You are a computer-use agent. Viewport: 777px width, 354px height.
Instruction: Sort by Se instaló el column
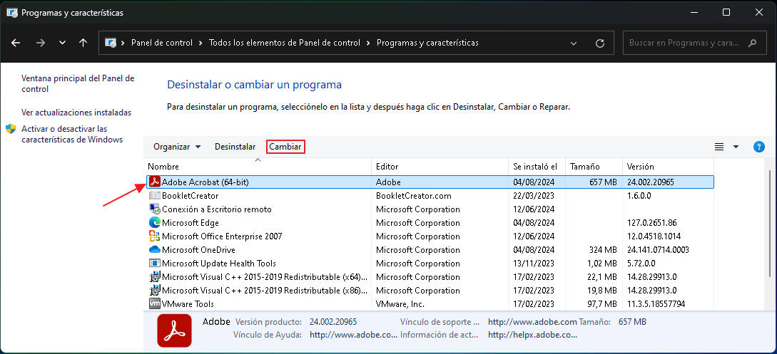[x=535, y=167]
